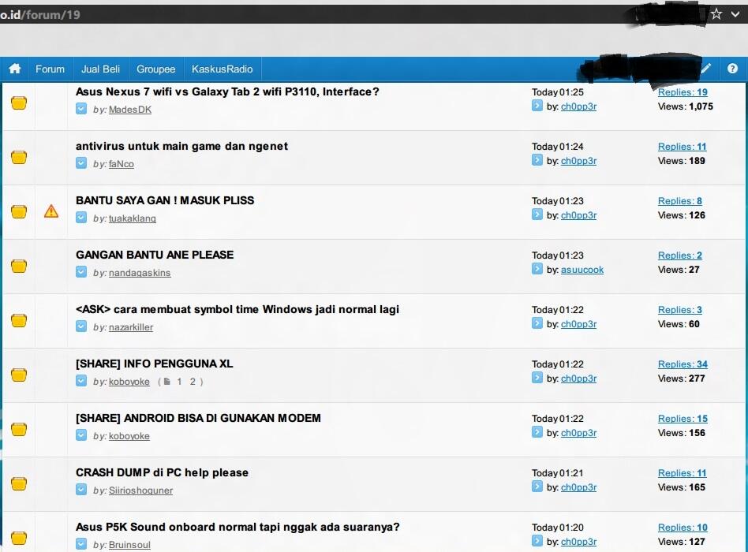This screenshot has width=748, height=552.
Task: Open thread [SHARE] ANDROID BISA DI GUNAKAN MODEM
Action: pos(198,418)
